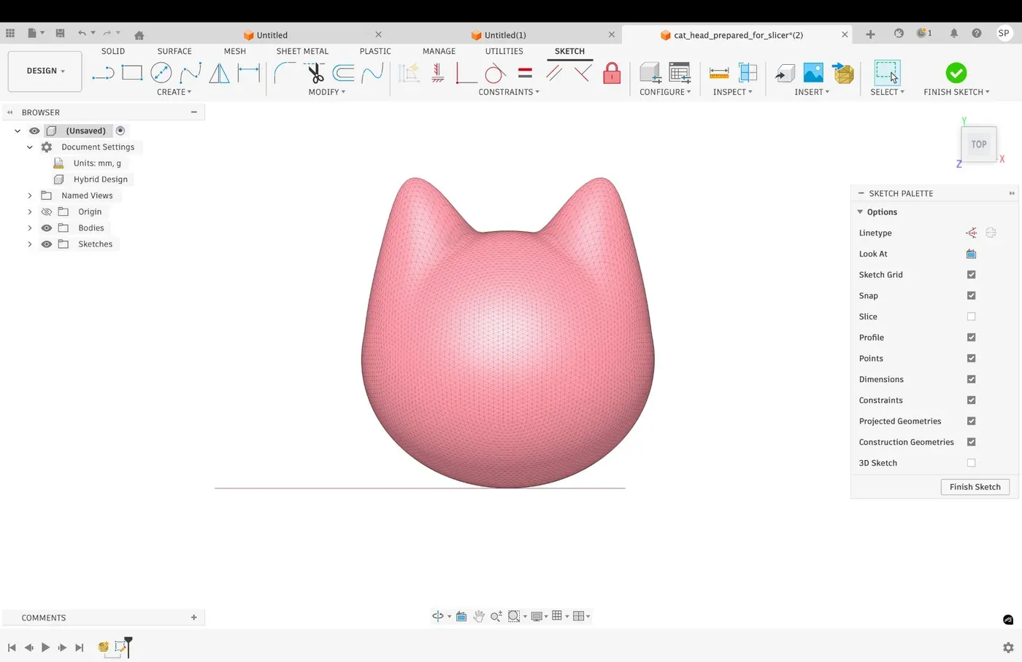
Task: Switch to the Untitled(1) document tab
Action: click(x=505, y=35)
